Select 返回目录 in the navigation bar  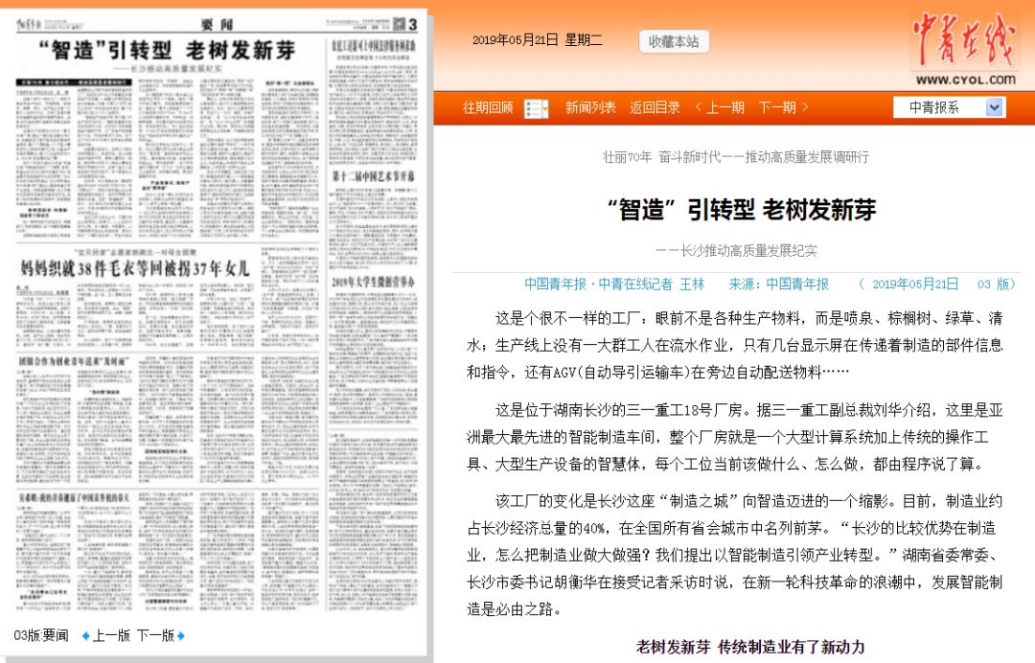pyautogui.click(x=655, y=107)
